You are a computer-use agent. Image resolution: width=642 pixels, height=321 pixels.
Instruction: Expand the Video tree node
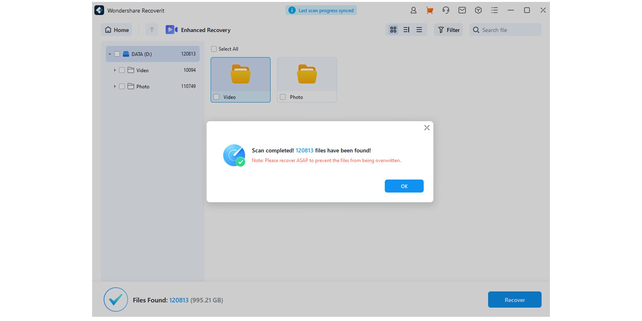(x=115, y=70)
